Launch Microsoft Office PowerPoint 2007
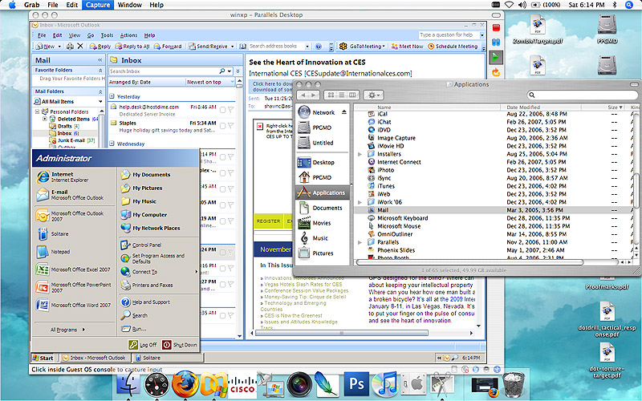The image size is (642, 401). 73,287
